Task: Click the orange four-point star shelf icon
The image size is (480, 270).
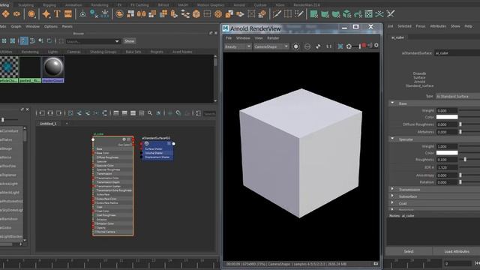Action: 46,13
